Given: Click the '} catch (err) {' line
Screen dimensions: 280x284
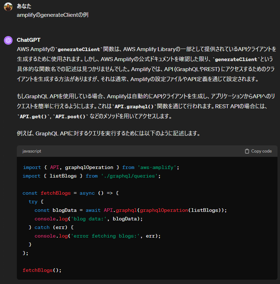Looking at the screenshot, I should (51, 227).
